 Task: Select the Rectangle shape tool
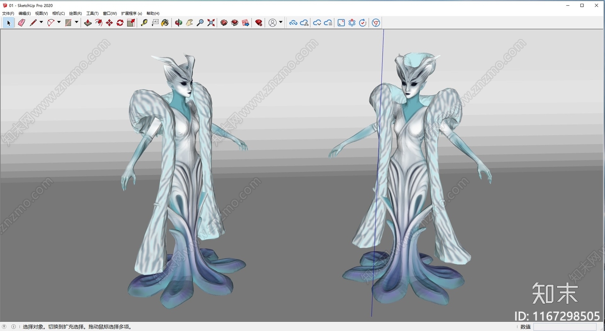click(x=68, y=23)
